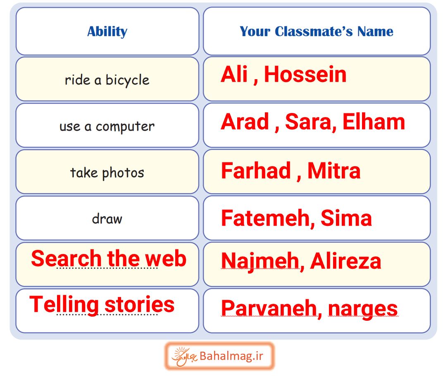Click the Ability header cell
The width and height of the screenshot is (443, 383).
click(x=107, y=31)
